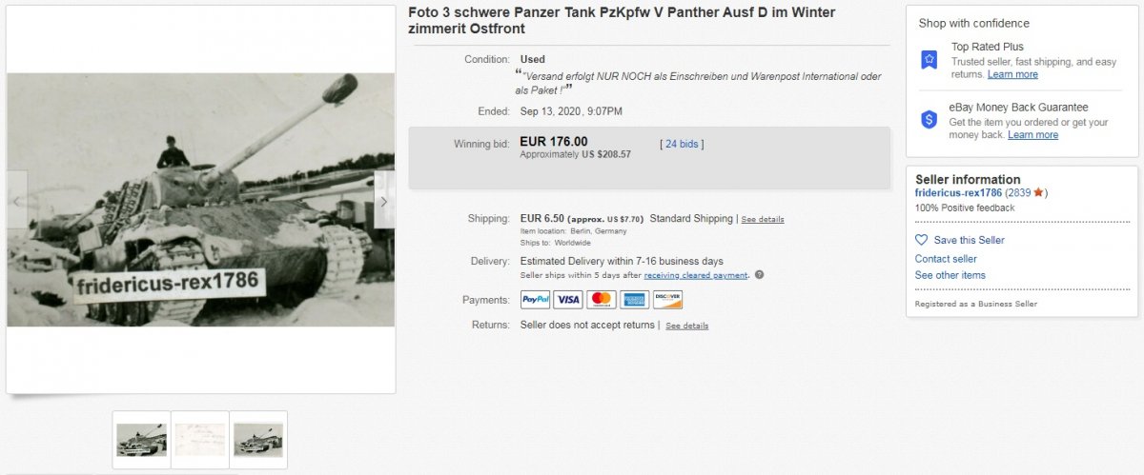This screenshot has height=475, width=1144.
Task: Click the heart icon to save seller
Action: [x=921, y=240]
